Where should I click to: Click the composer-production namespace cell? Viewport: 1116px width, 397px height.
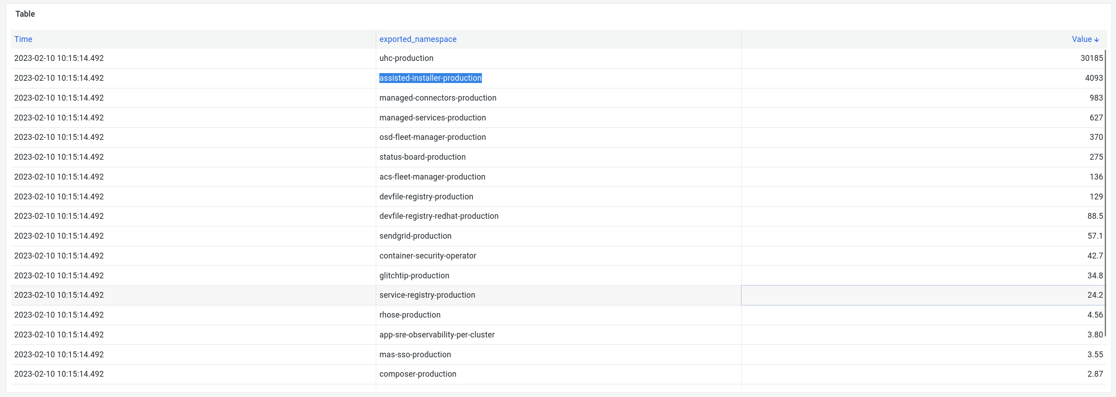coord(418,374)
